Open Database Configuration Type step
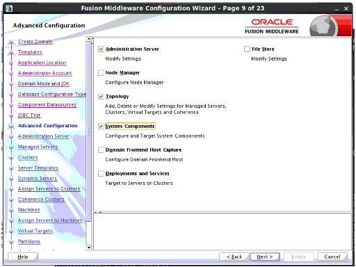356x267 pixels. (x=52, y=94)
